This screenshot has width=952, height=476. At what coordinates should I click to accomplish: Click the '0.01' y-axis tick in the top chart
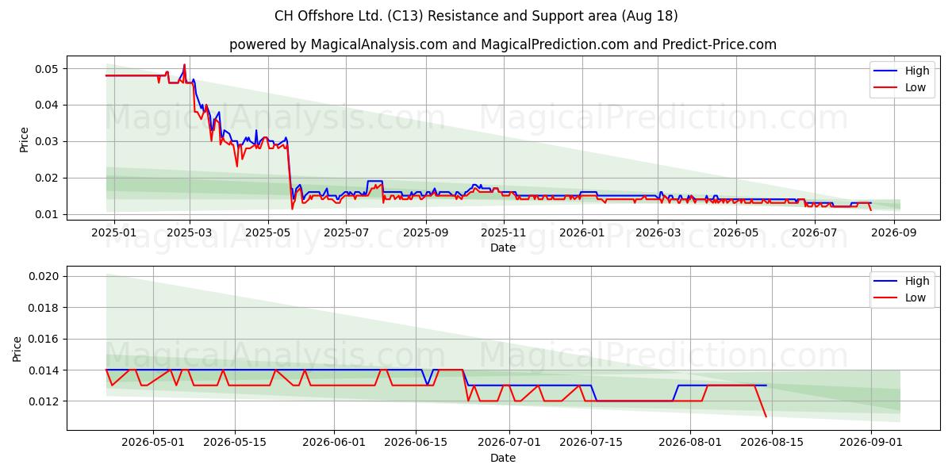point(48,214)
